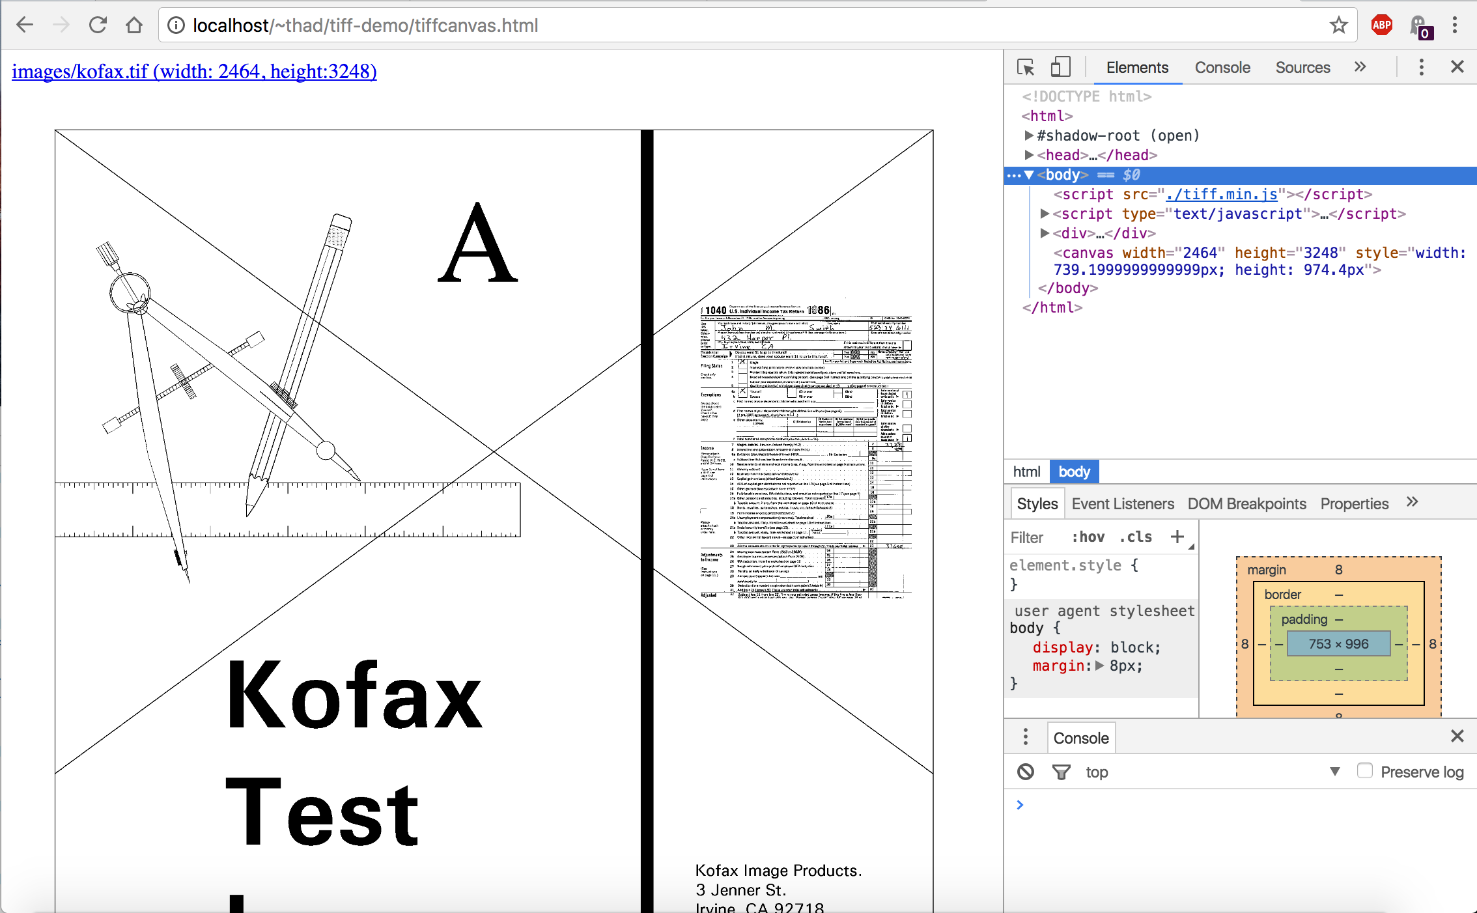Close the DevTools panel
This screenshot has width=1477, height=913.
tap(1457, 66)
